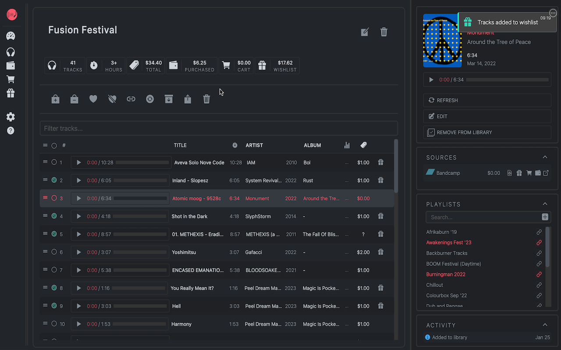
Task: Select track 3 Atomic moog
Action: point(54,198)
